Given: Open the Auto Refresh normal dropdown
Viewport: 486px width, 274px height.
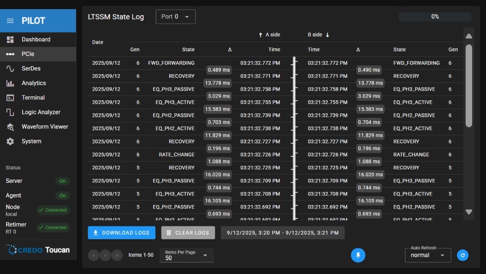Looking at the screenshot, I should pyautogui.click(x=428, y=255).
